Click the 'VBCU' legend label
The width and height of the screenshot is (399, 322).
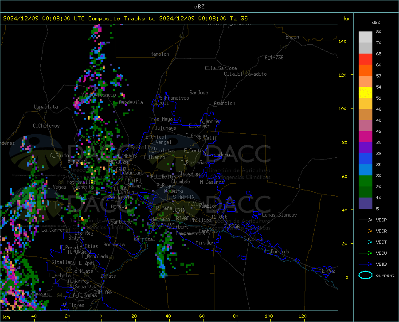click(381, 253)
